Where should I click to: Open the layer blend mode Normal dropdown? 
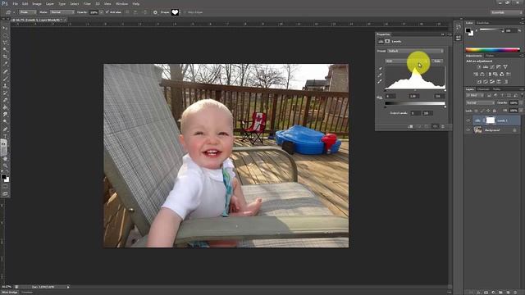coord(480,103)
